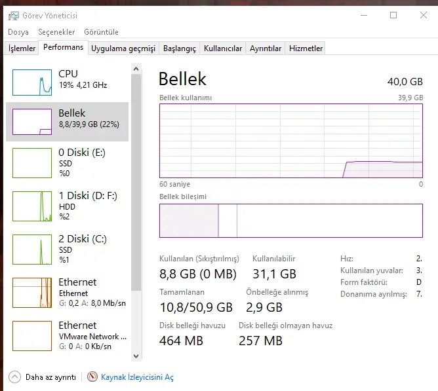Switch to the İşlemler tab
This screenshot has width=438, height=391.
[x=22, y=48]
